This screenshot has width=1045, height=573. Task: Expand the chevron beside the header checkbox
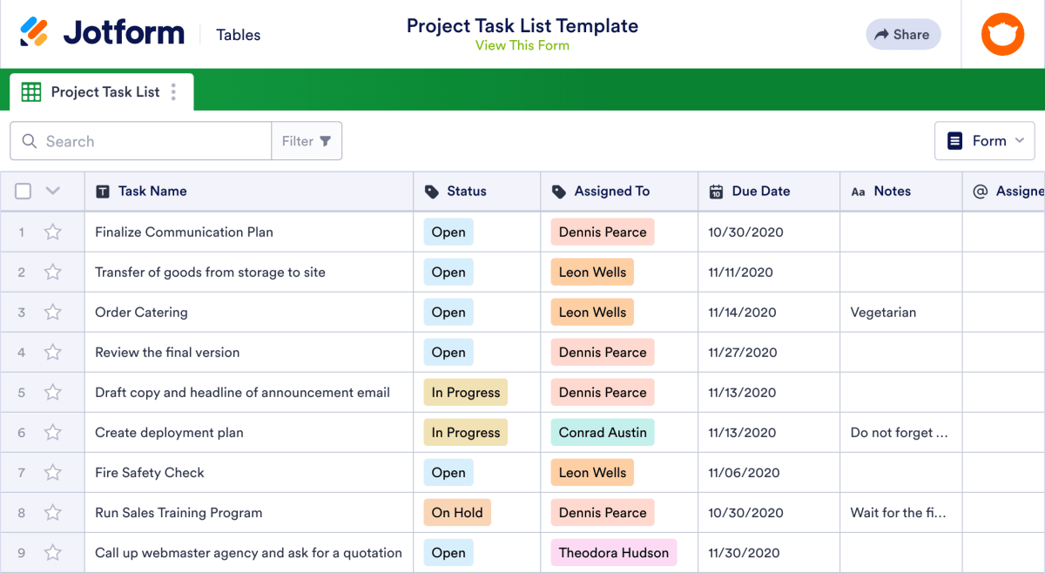click(51, 191)
